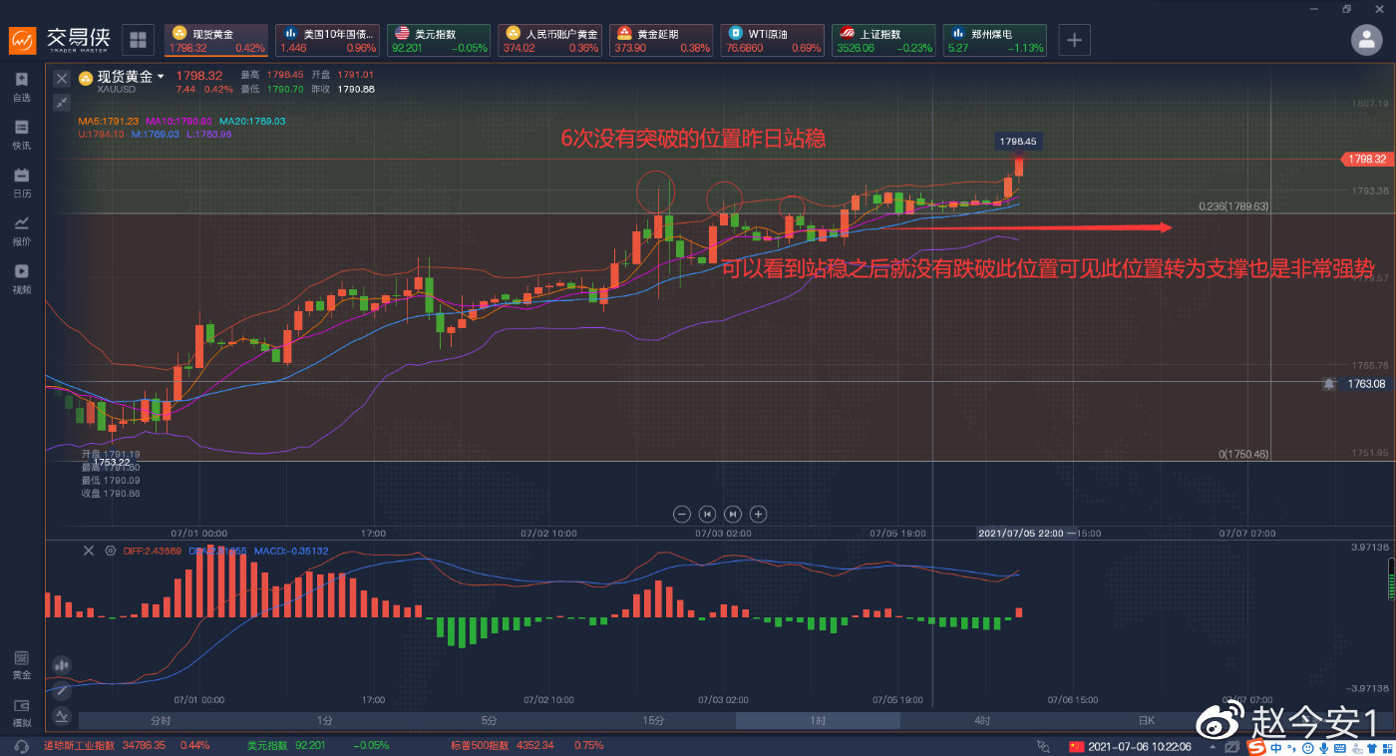Open the 日历 calendar sidebar icon
Image resolution: width=1396 pixels, height=756 pixels.
pyautogui.click(x=21, y=183)
